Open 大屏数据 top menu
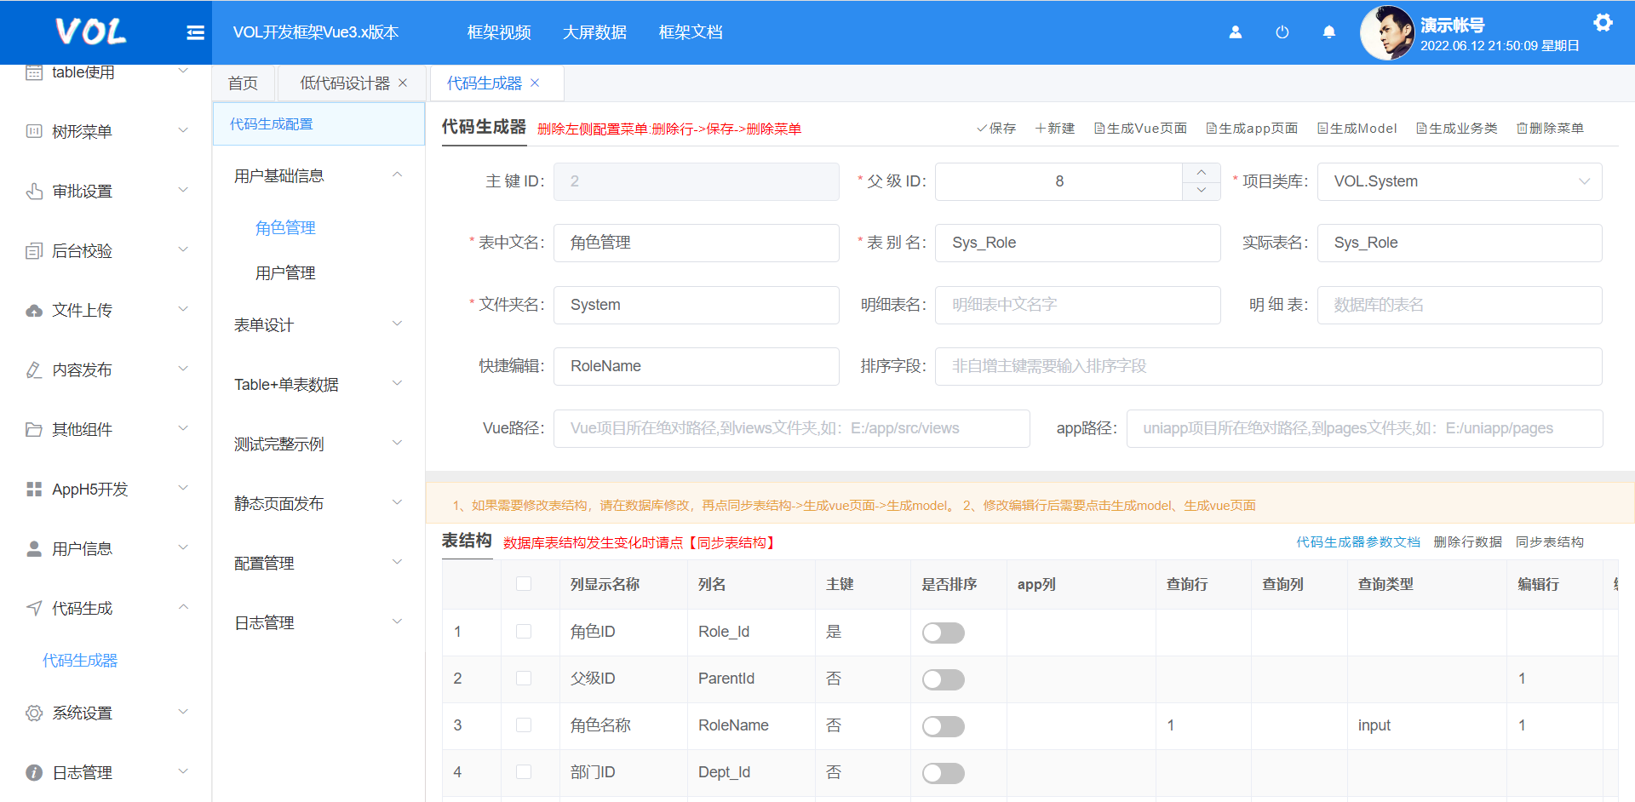1635x802 pixels. click(x=594, y=32)
